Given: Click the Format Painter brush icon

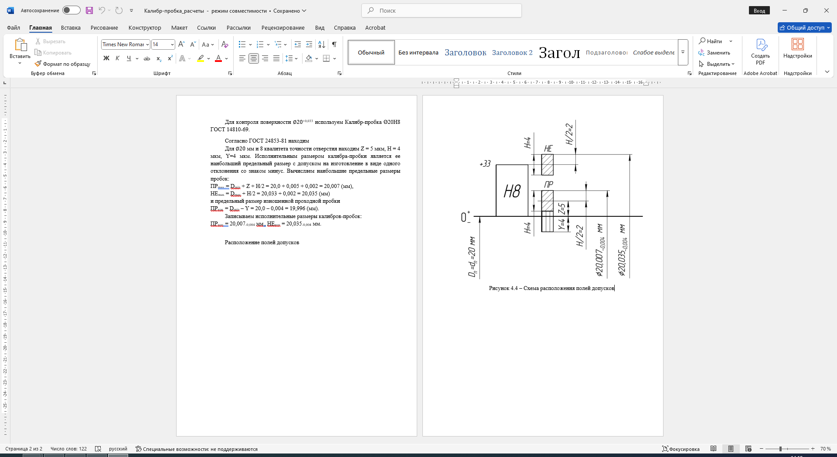Looking at the screenshot, I should coord(38,64).
